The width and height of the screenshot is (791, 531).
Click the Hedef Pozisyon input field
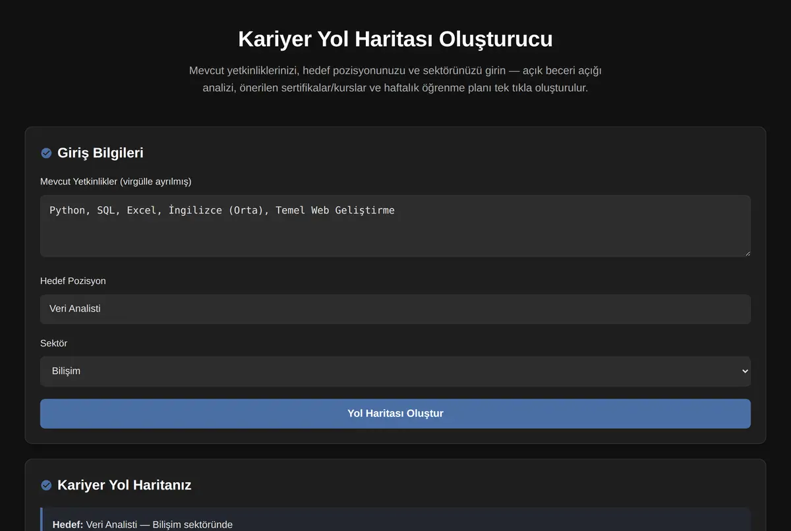tap(395, 309)
